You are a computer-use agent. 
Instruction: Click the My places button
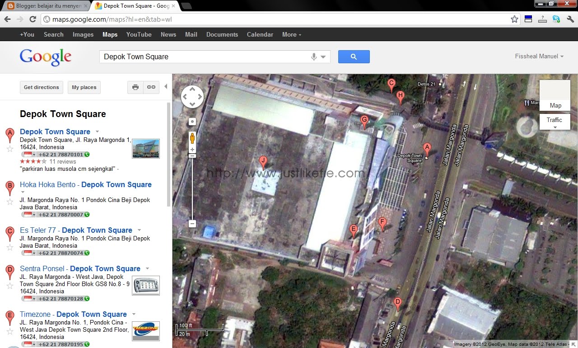pyautogui.click(x=84, y=87)
